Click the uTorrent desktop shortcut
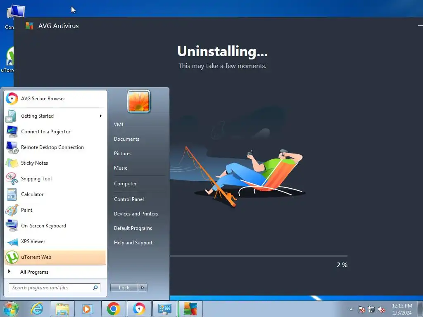 tap(7, 59)
